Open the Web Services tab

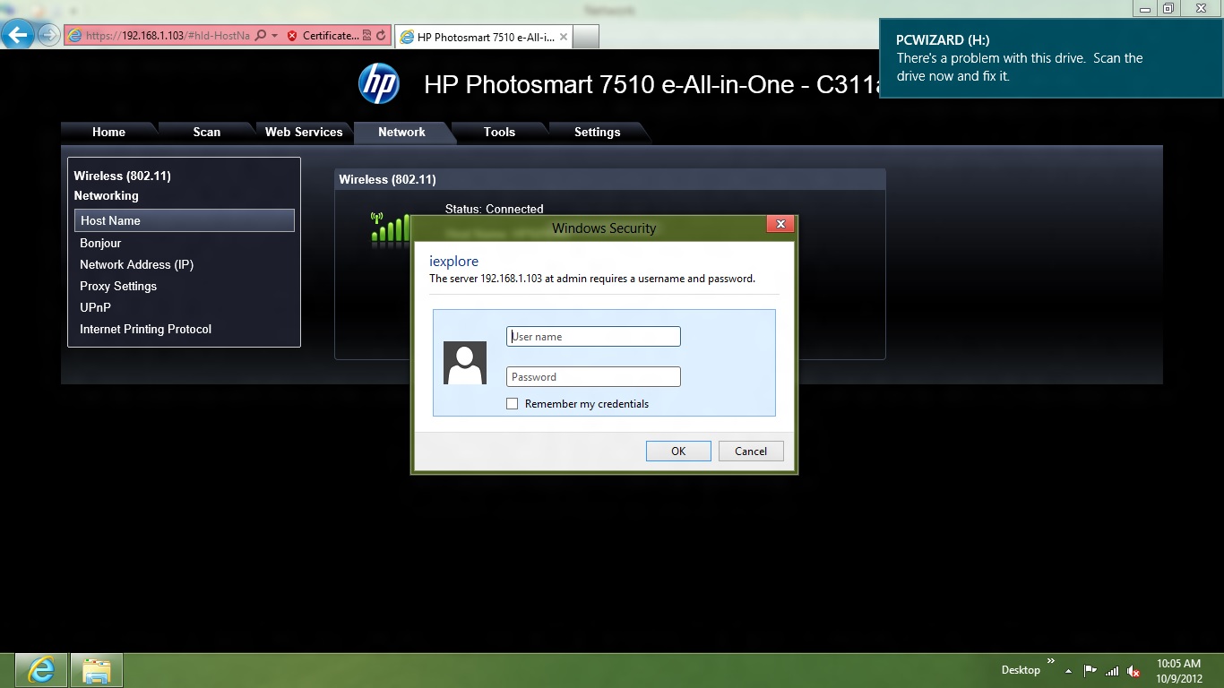(304, 132)
